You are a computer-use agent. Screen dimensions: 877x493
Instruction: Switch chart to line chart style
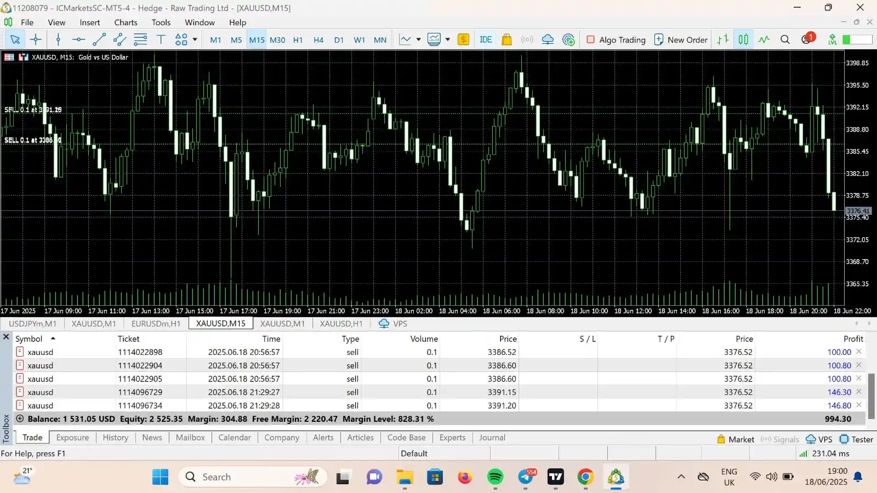[764, 39]
